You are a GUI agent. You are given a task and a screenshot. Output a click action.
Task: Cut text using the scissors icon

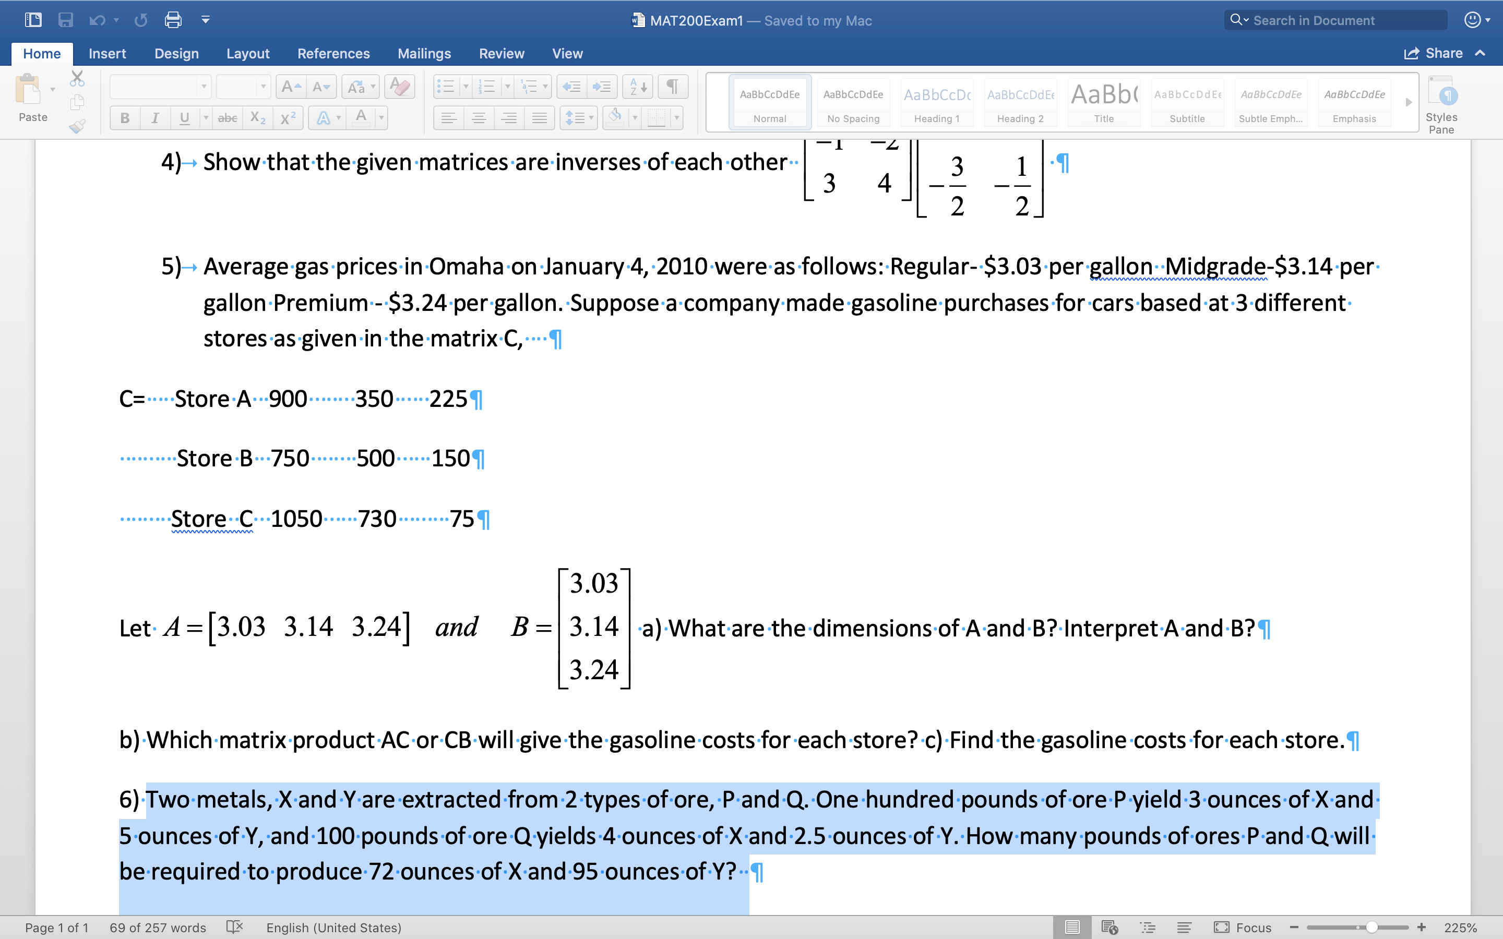[78, 77]
